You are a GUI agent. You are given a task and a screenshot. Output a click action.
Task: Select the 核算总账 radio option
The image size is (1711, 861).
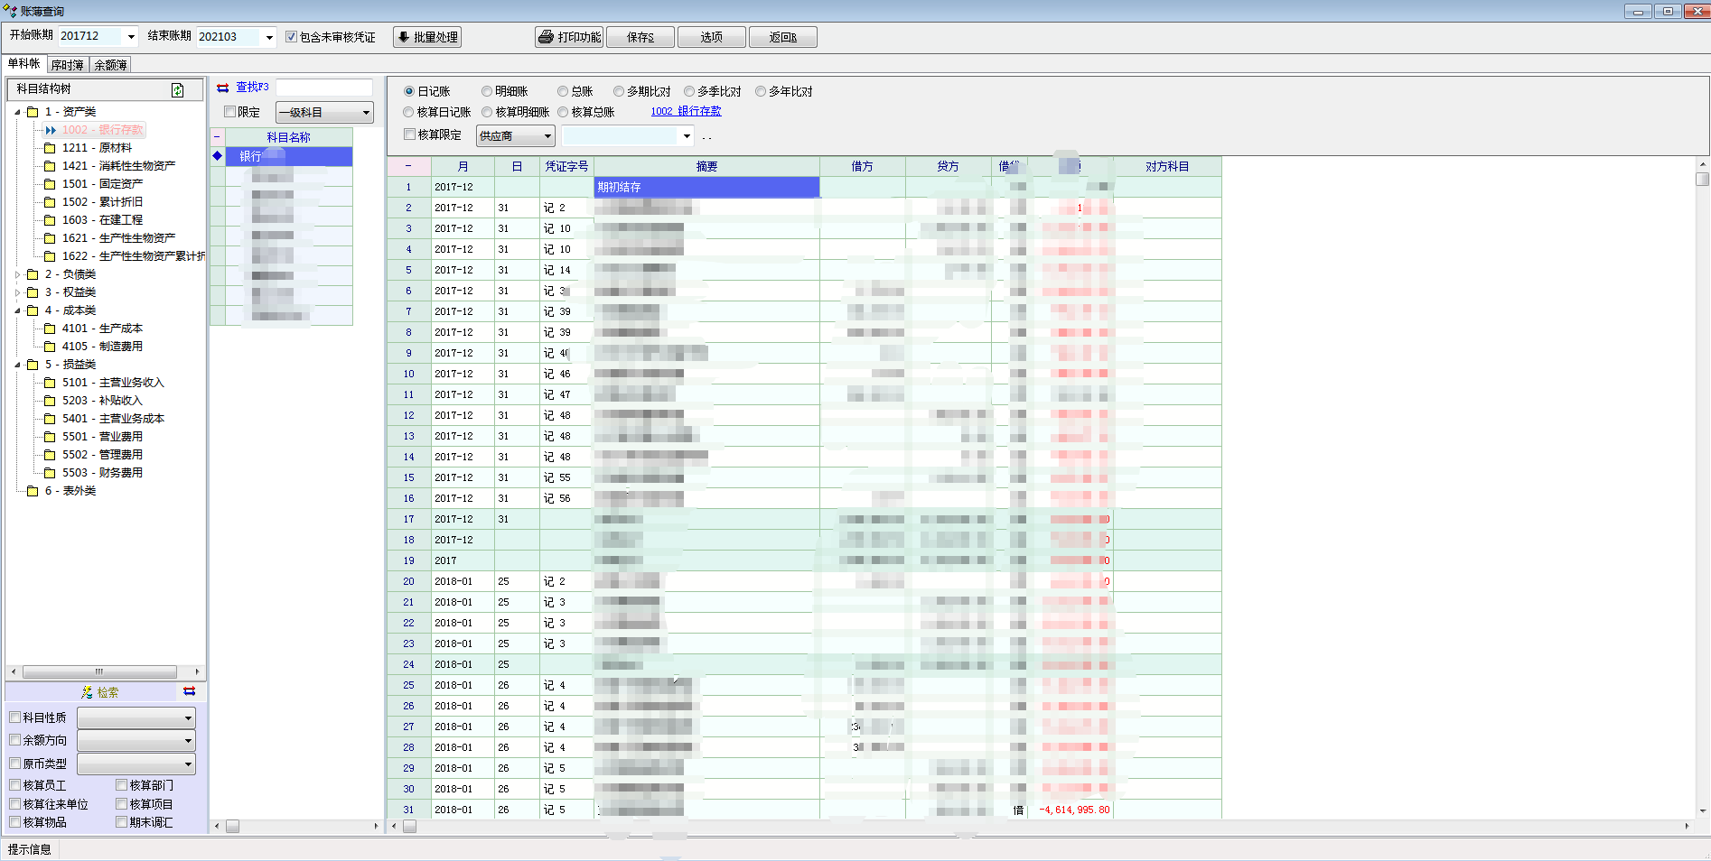tap(563, 112)
